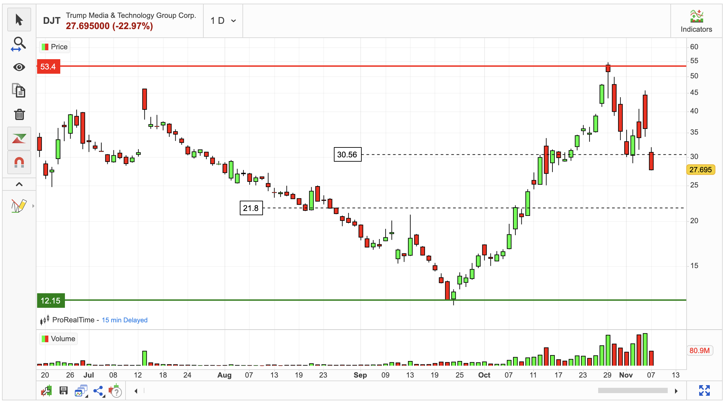Click the Nov label on the time axis
Image resolution: width=728 pixels, height=404 pixels.
pyautogui.click(x=626, y=375)
